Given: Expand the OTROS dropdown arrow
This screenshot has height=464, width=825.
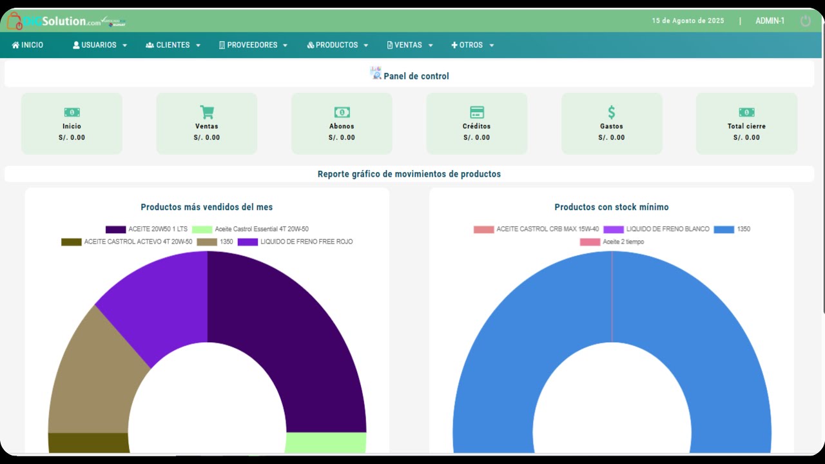Looking at the screenshot, I should point(491,46).
